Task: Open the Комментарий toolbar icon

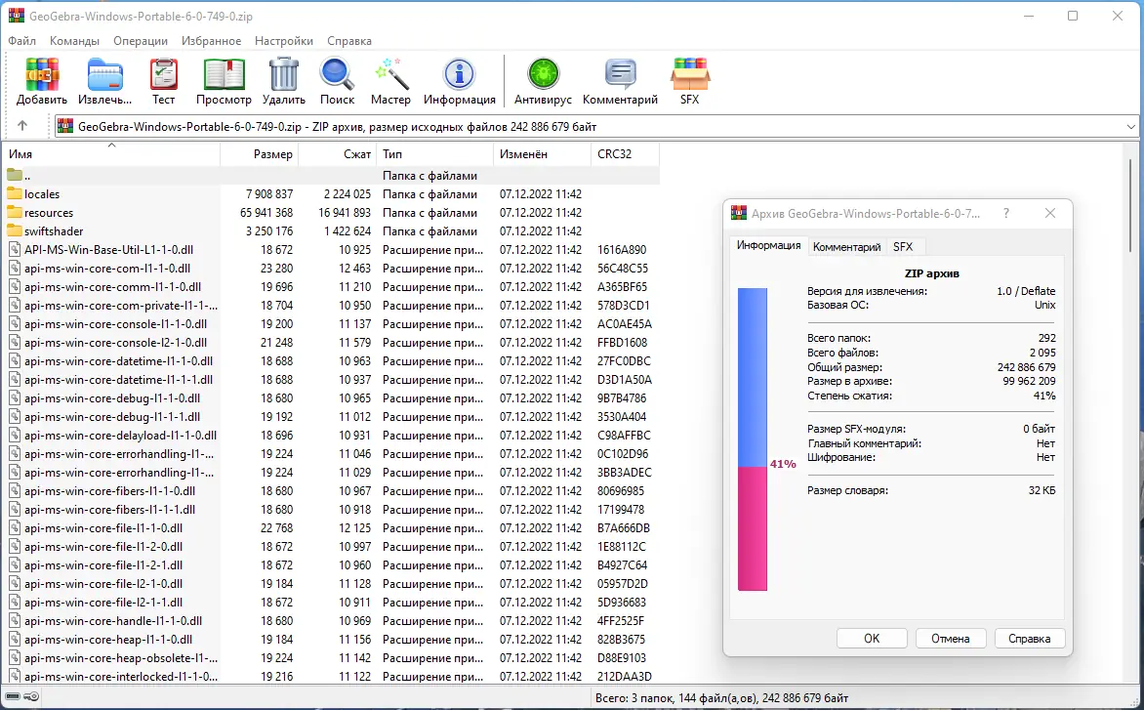Action: click(x=620, y=74)
